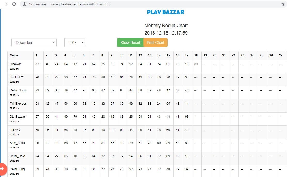Viewport: 287px width, 177px height.
Task: Open the December month dropdown
Action: click(34, 42)
